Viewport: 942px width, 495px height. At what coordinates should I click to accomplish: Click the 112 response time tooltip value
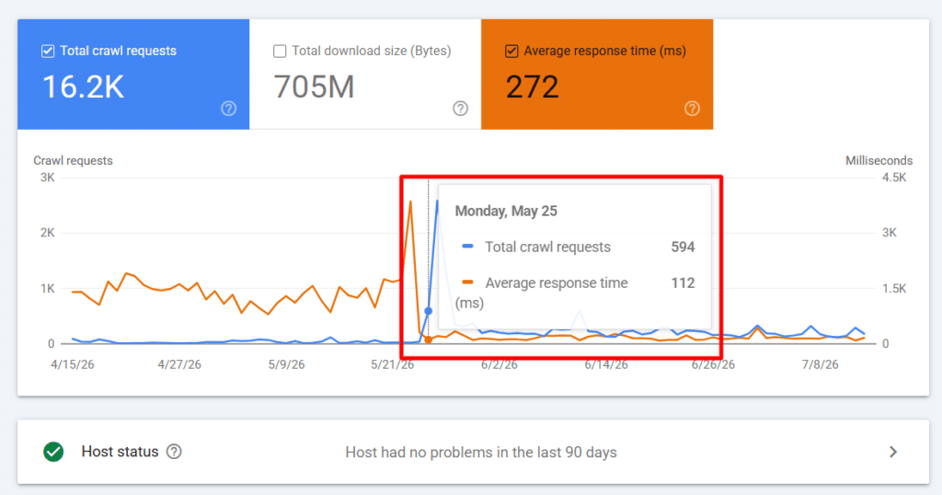pos(683,283)
